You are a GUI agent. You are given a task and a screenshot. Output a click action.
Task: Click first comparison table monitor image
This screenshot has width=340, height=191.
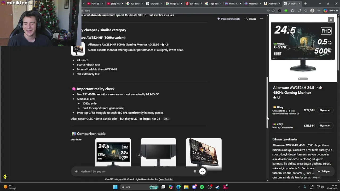[113, 152]
